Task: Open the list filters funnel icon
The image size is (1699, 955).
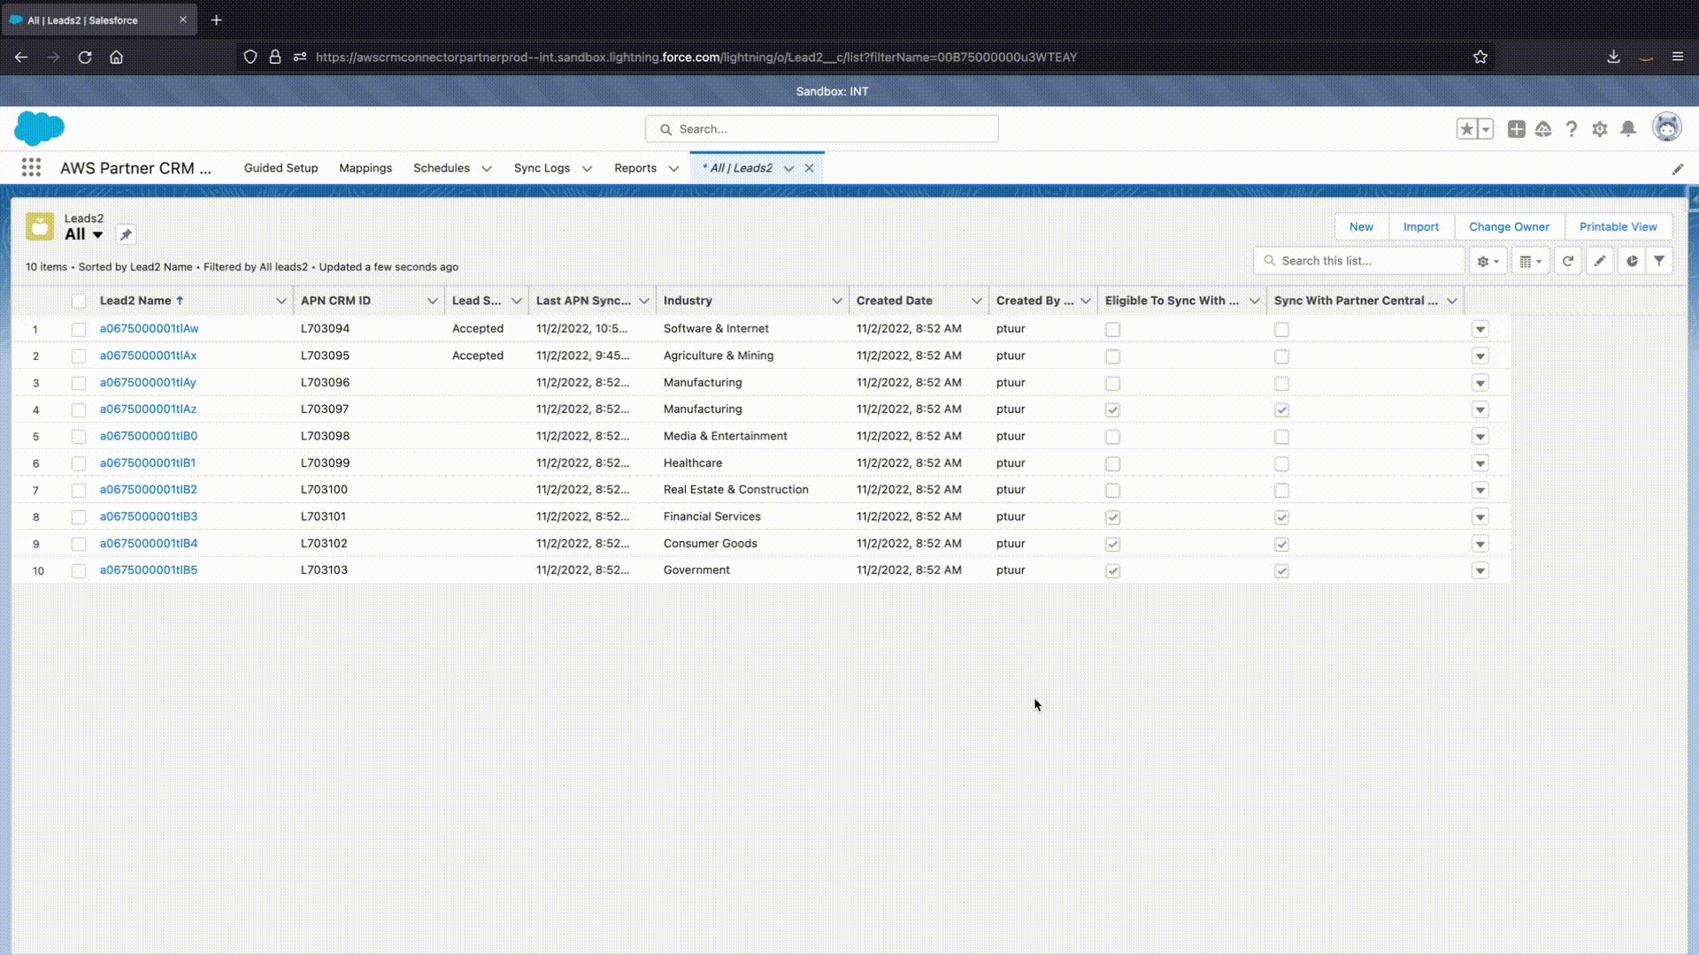Action: coord(1659,261)
